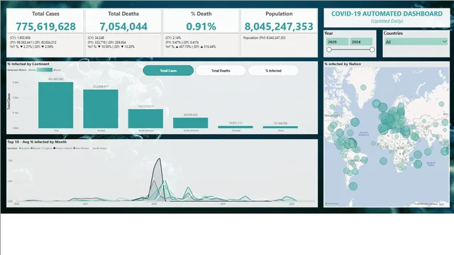This screenshot has width=454, height=255.
Task: Click the Year end field 2024
Action: (x=361, y=42)
